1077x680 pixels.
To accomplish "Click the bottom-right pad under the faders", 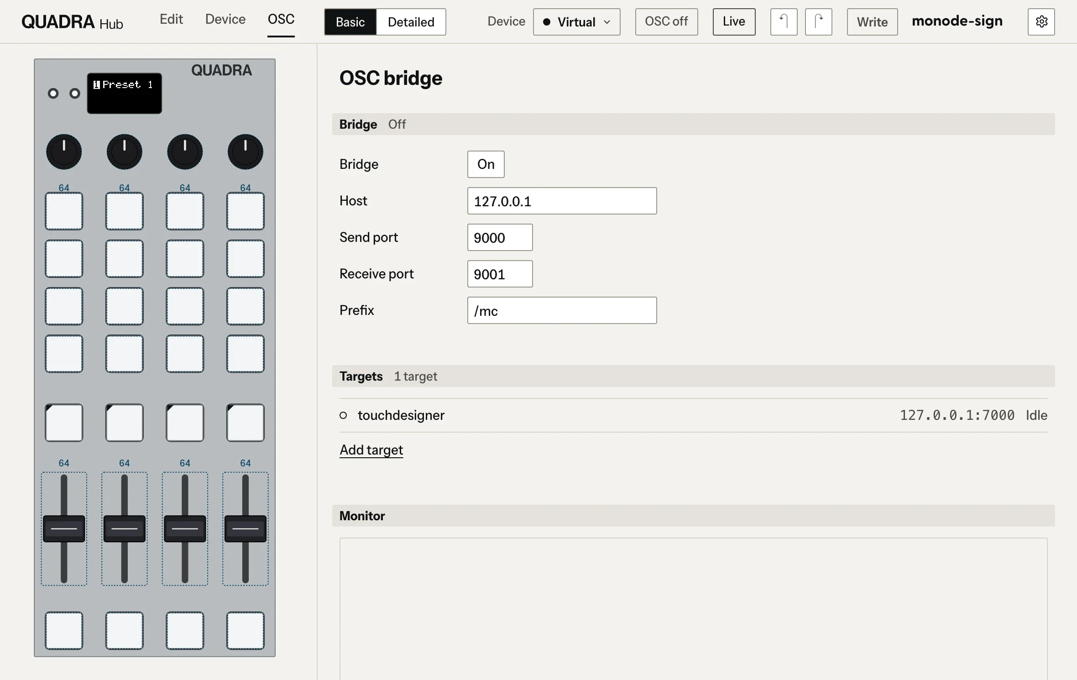I will (246, 631).
